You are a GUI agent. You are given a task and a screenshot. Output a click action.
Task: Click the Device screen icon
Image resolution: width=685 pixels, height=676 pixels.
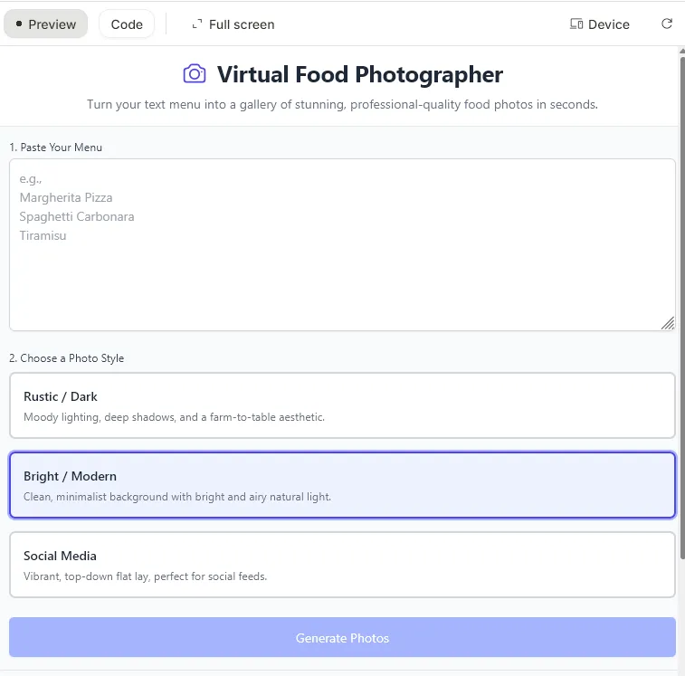coord(576,24)
